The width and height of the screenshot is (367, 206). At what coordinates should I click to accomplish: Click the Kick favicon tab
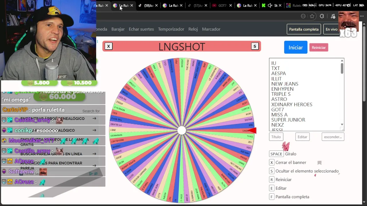(263, 5)
